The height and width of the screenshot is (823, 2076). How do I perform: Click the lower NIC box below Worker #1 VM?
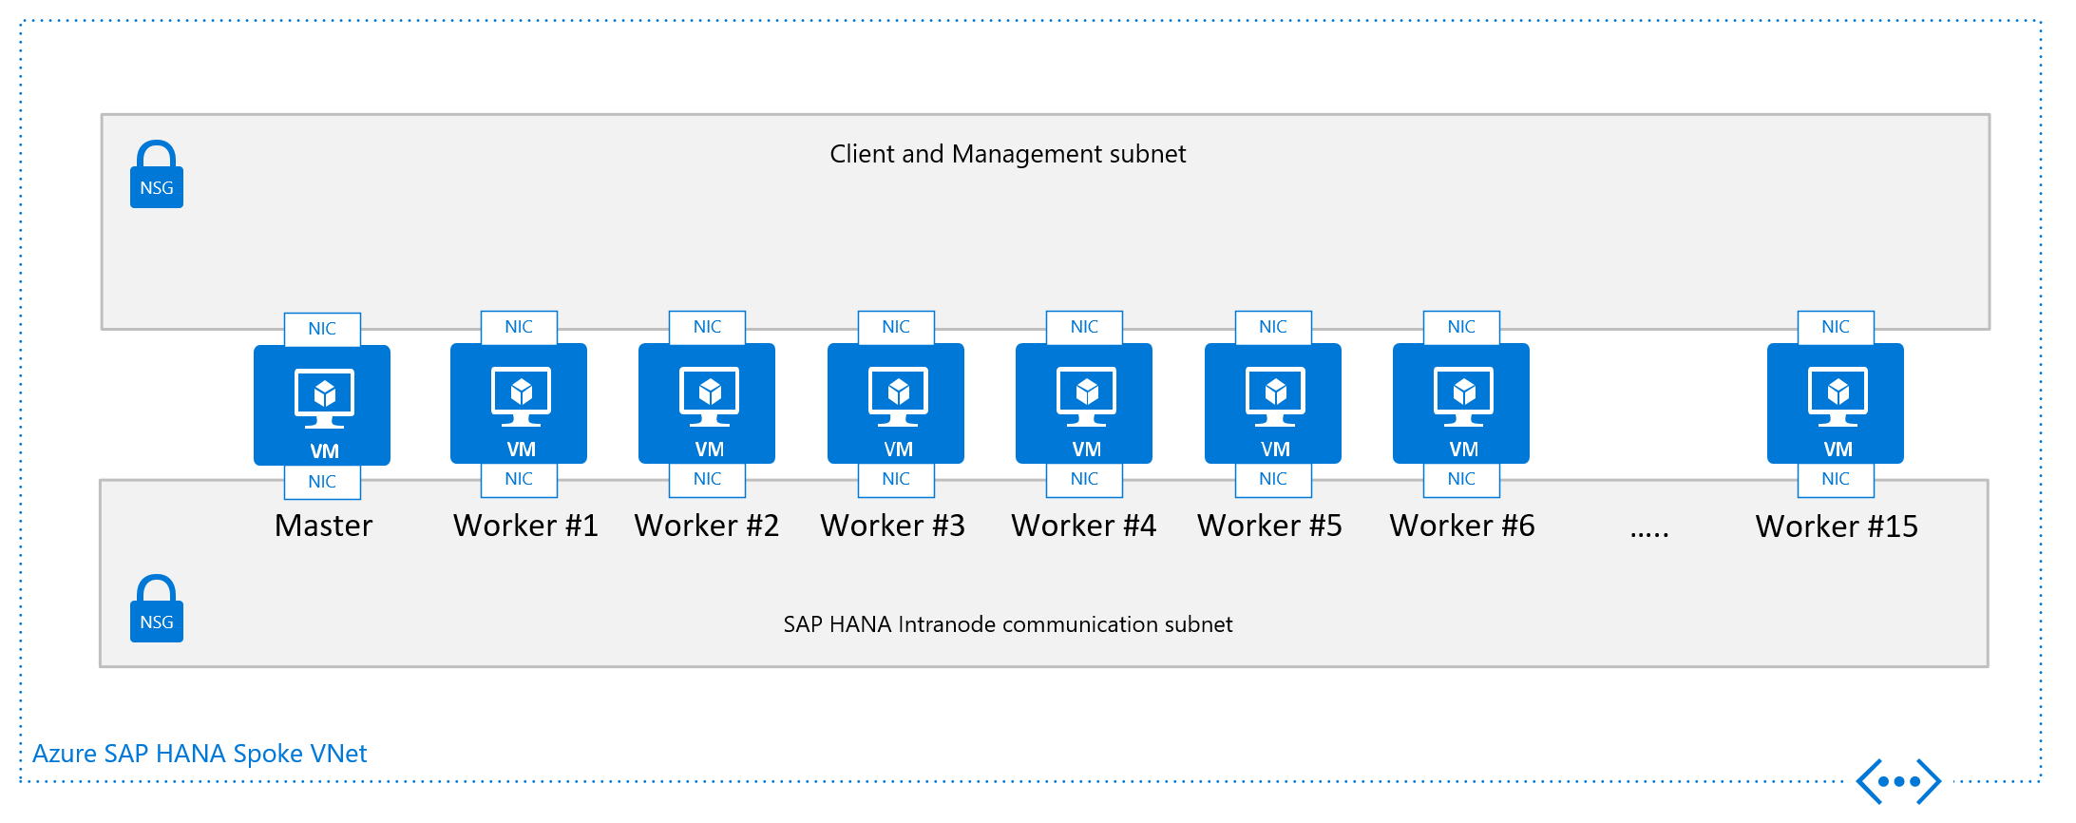pos(519,480)
